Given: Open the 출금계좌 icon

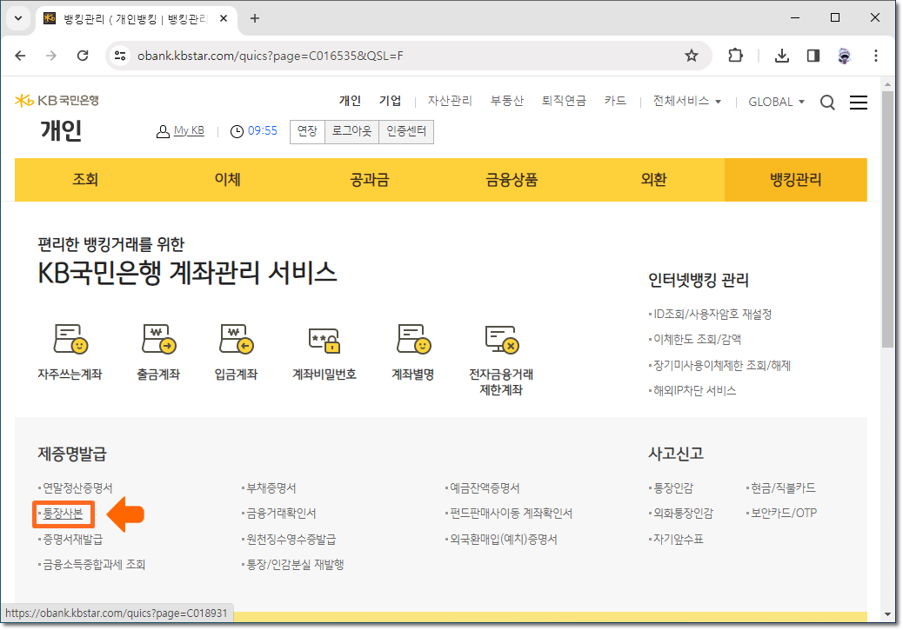Looking at the screenshot, I should tap(158, 339).
